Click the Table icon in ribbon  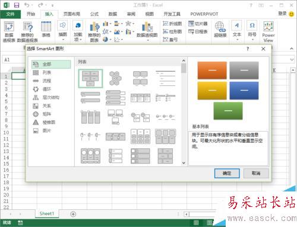tap(46, 30)
